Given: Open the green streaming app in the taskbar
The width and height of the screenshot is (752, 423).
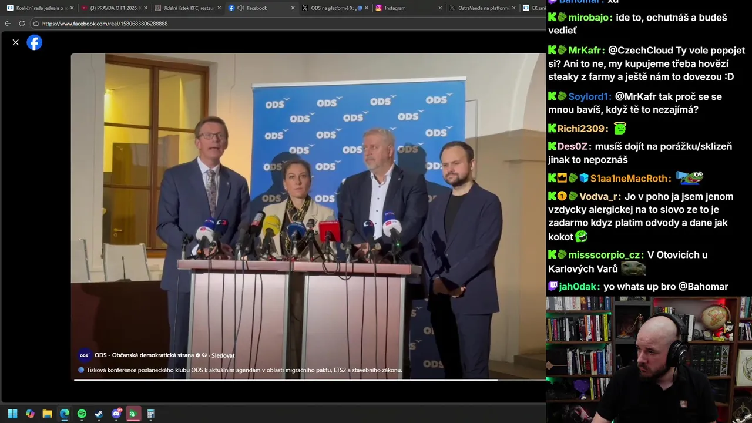Looking at the screenshot, I should pos(133,414).
